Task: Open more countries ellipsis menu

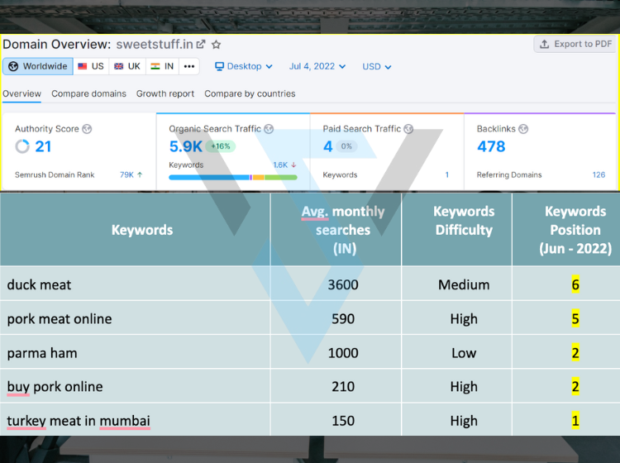Action: pyautogui.click(x=189, y=66)
